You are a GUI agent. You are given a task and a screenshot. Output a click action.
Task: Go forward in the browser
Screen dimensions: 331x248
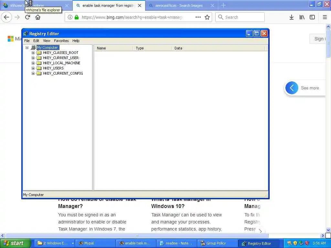coord(17,17)
